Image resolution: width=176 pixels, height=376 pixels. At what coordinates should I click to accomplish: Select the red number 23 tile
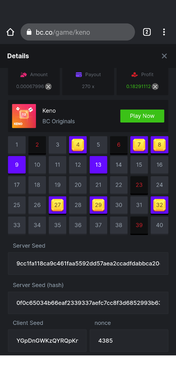(139, 185)
